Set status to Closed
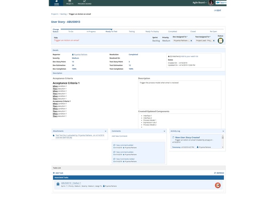Image resolution: width=278 pixels, height=197 pixels. point(193,32)
